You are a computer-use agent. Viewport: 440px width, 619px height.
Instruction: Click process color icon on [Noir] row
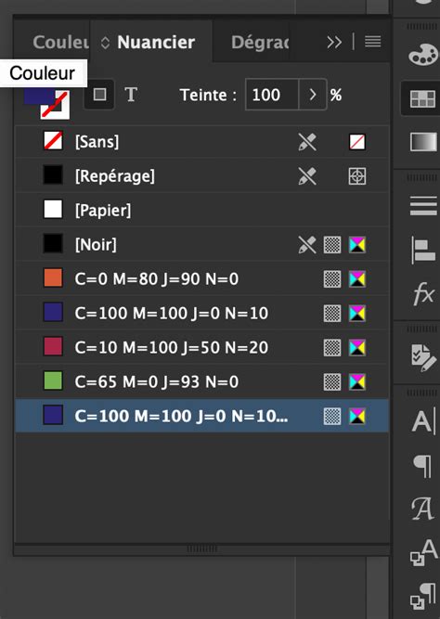point(332,245)
